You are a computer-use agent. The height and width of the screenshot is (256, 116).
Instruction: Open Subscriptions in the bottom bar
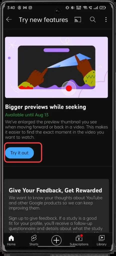pos(79,240)
